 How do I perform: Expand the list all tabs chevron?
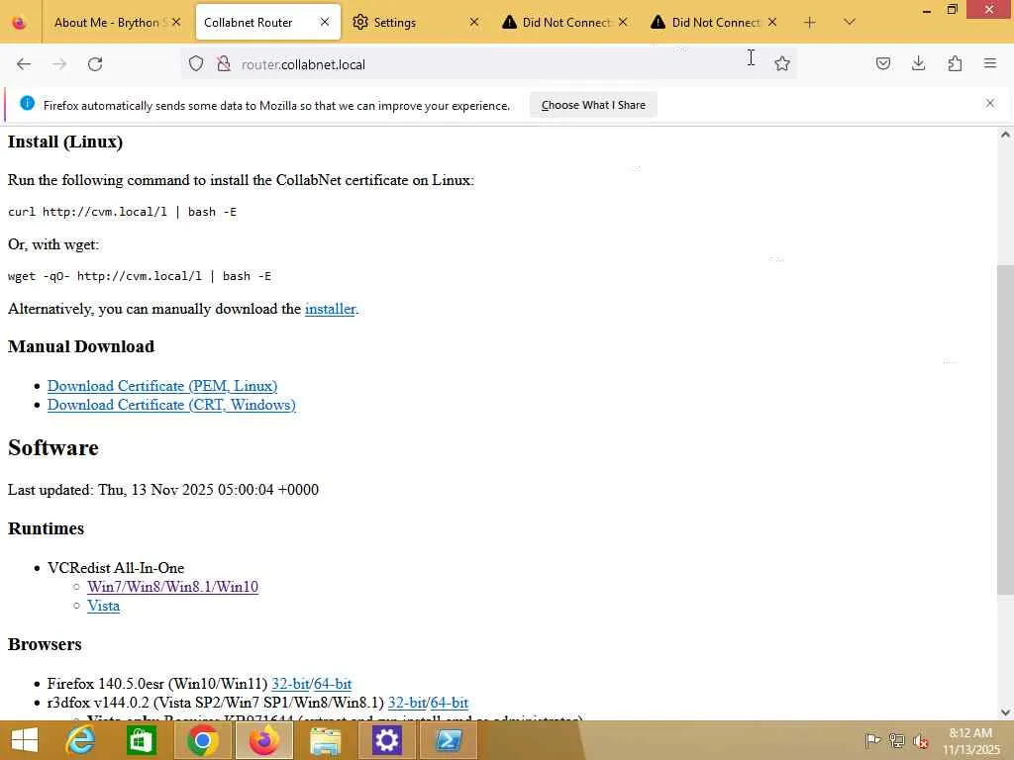point(850,23)
